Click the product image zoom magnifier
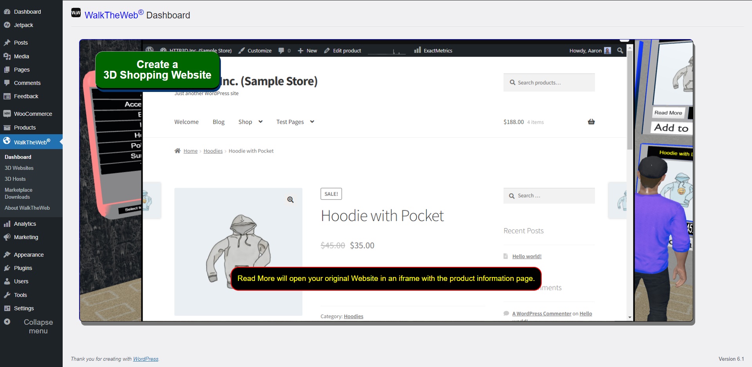The image size is (752, 367). [290, 200]
